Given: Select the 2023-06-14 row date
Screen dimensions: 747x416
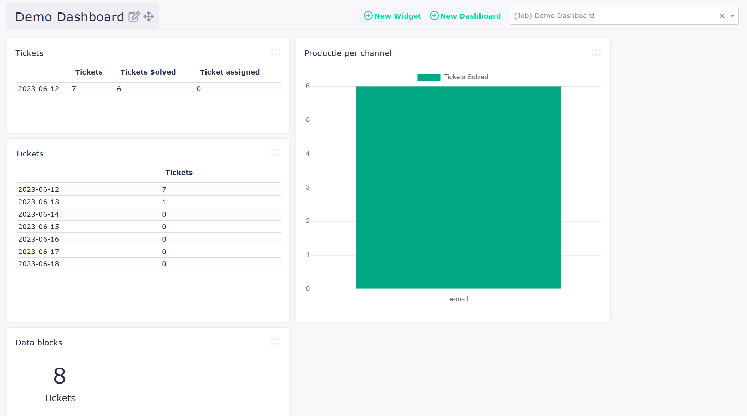Looking at the screenshot, I should (x=39, y=214).
